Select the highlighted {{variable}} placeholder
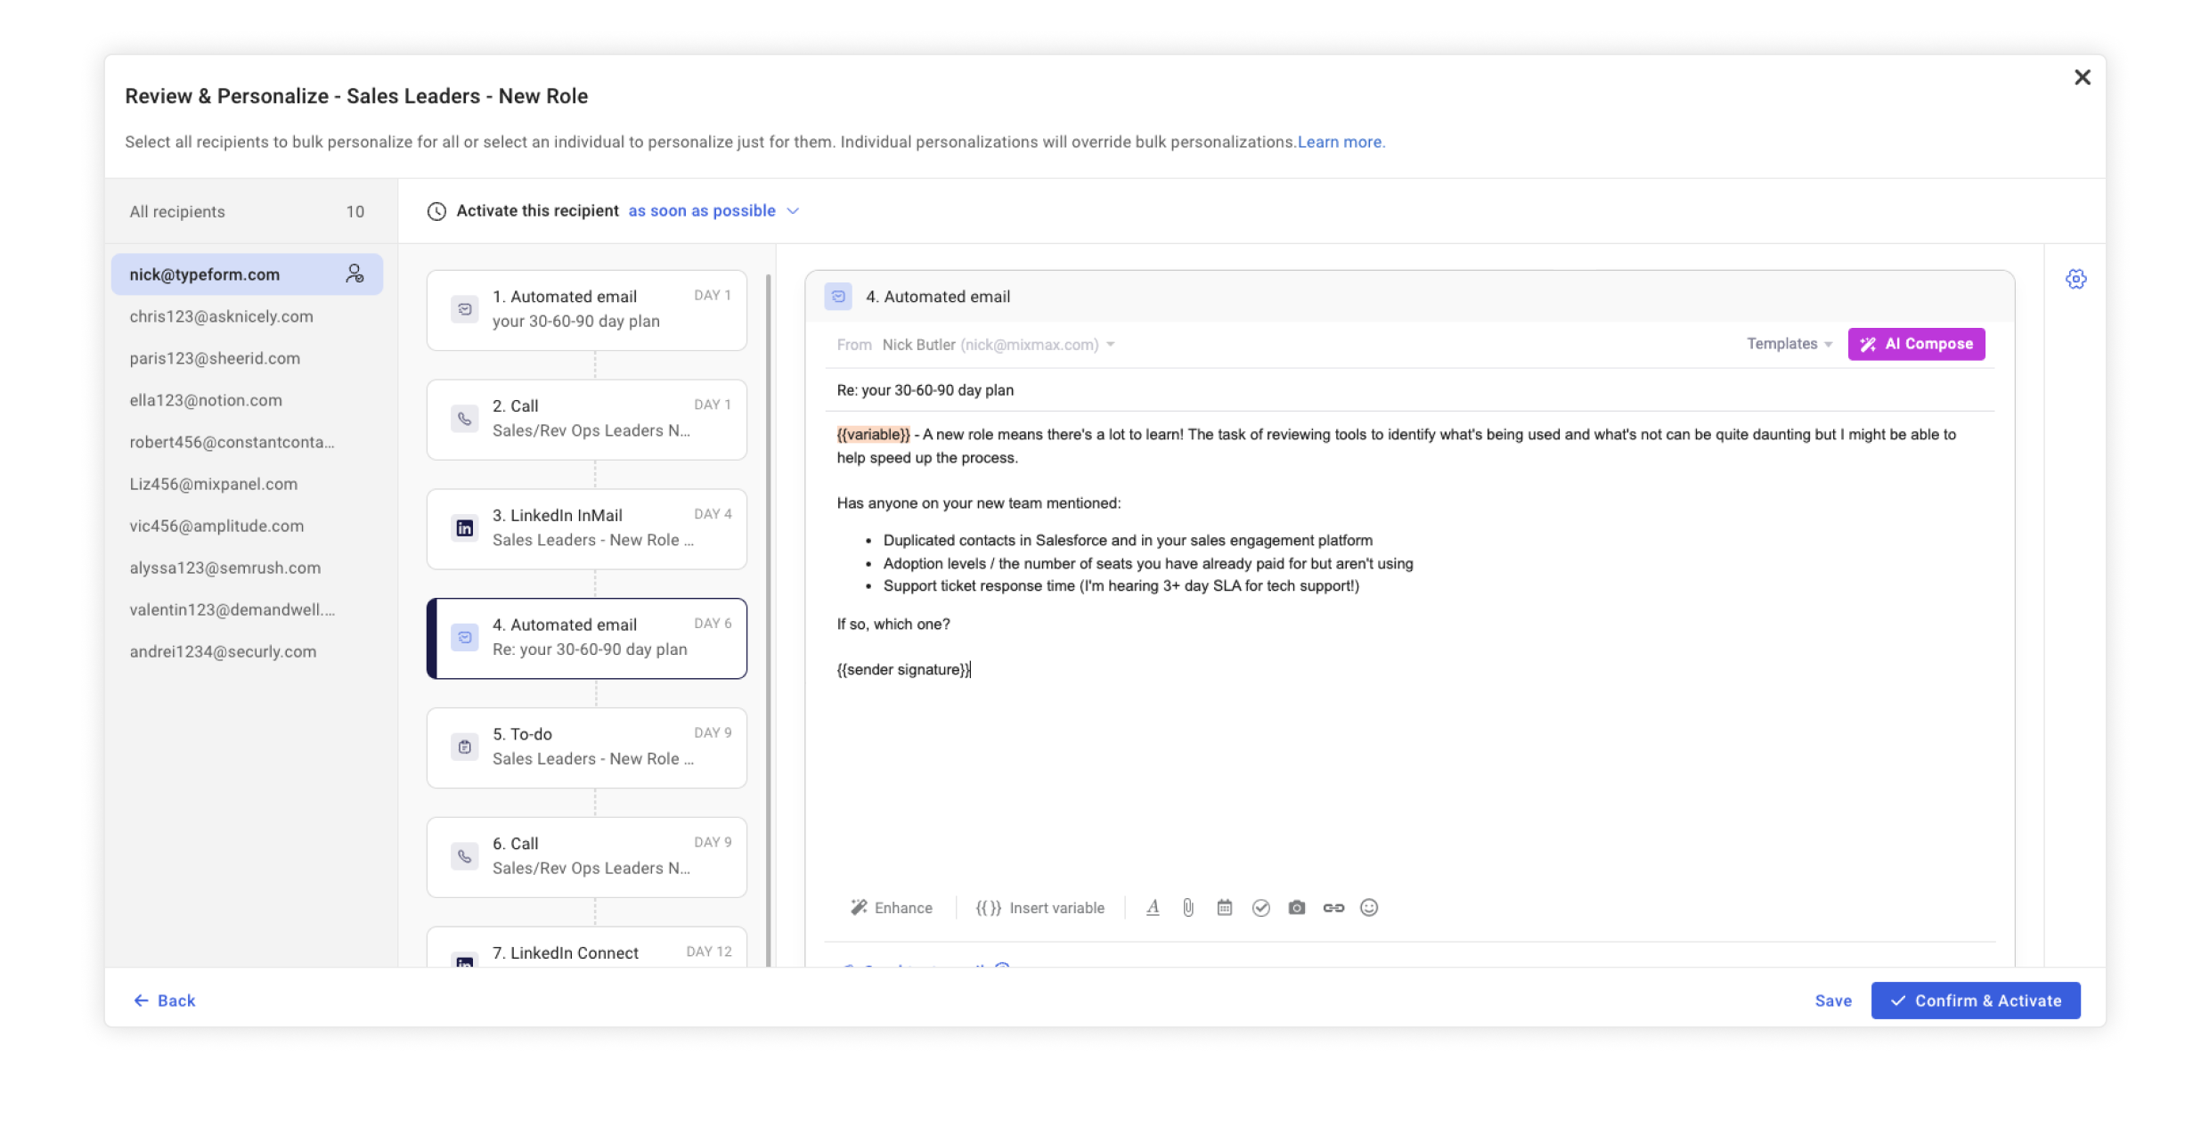This screenshot has width=2193, height=1144. tap(873, 434)
